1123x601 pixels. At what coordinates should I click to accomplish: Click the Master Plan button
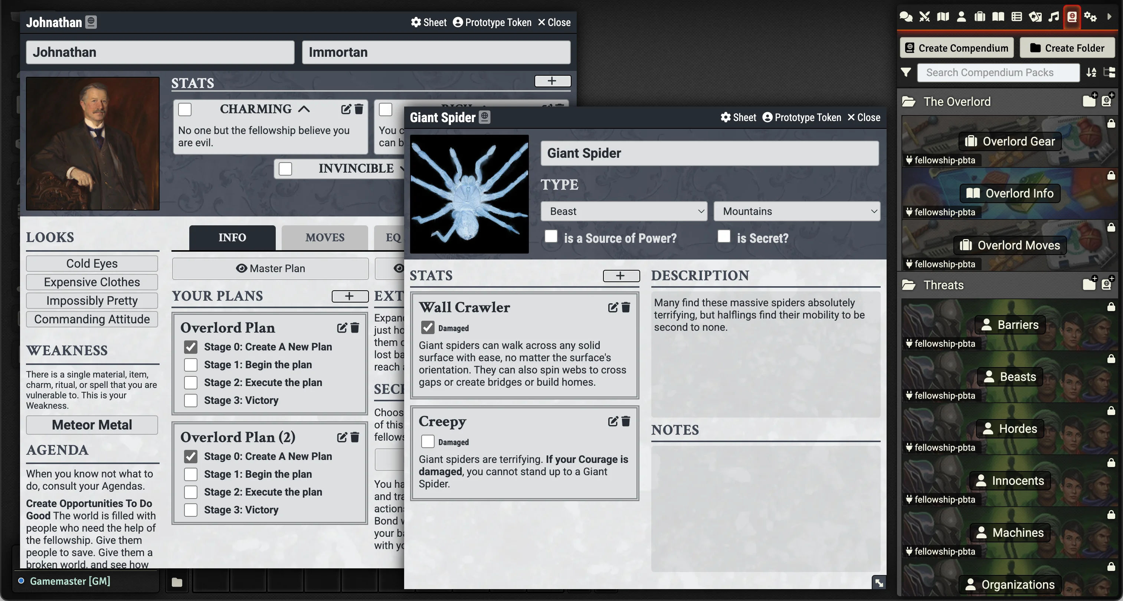(270, 268)
